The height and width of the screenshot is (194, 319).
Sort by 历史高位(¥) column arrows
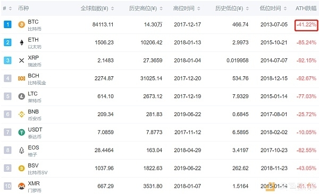pos(161,8)
